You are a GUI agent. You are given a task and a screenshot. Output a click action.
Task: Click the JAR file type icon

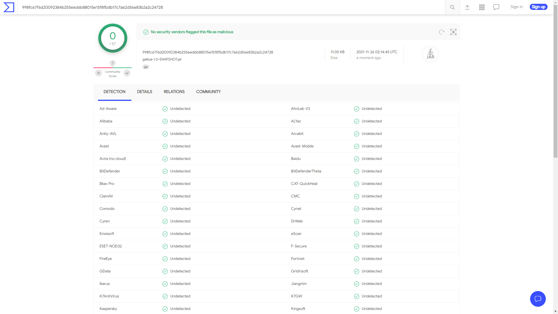[430, 54]
